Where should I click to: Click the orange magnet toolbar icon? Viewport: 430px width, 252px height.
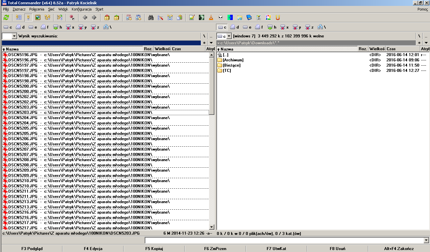(x=278, y=17)
